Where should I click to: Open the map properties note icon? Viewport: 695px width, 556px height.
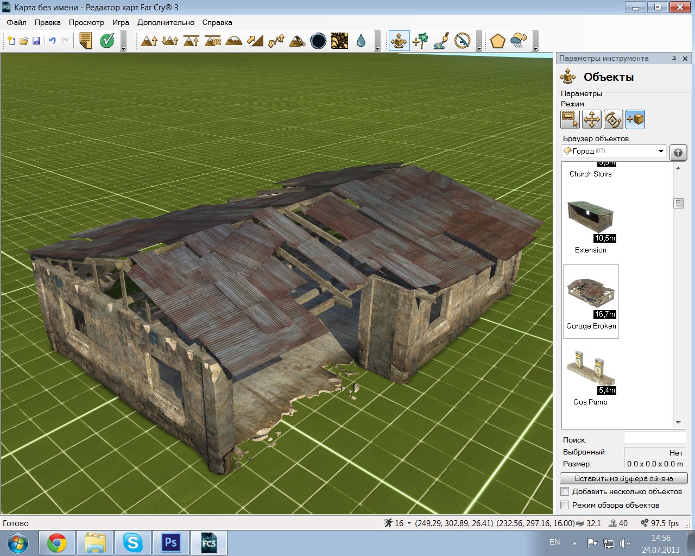click(x=86, y=41)
